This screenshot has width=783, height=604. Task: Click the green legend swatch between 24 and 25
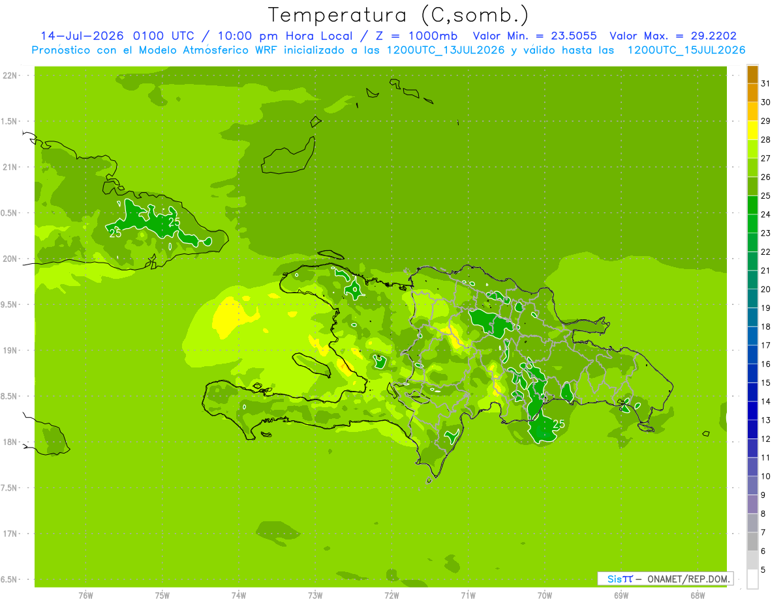752,205
